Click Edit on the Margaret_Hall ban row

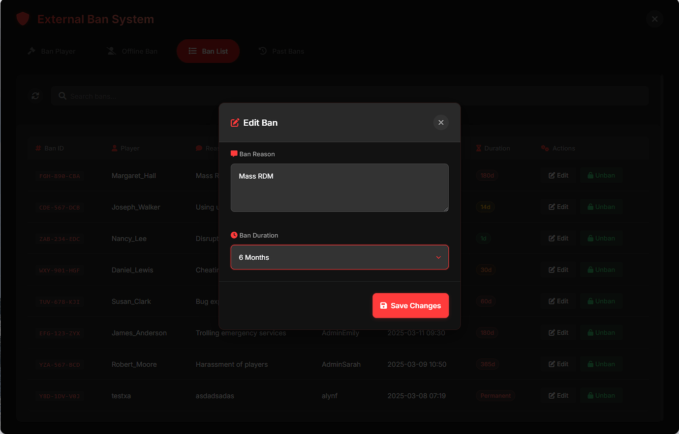pyautogui.click(x=557, y=175)
